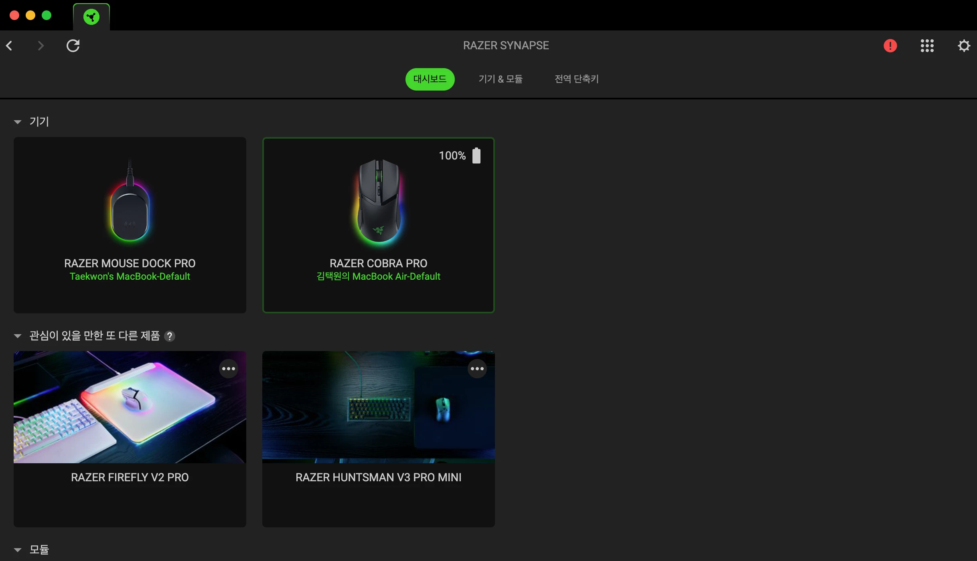The image size is (977, 561).
Task: Click the Taekwon's MacBook-Default profile link
Action: pyautogui.click(x=130, y=276)
